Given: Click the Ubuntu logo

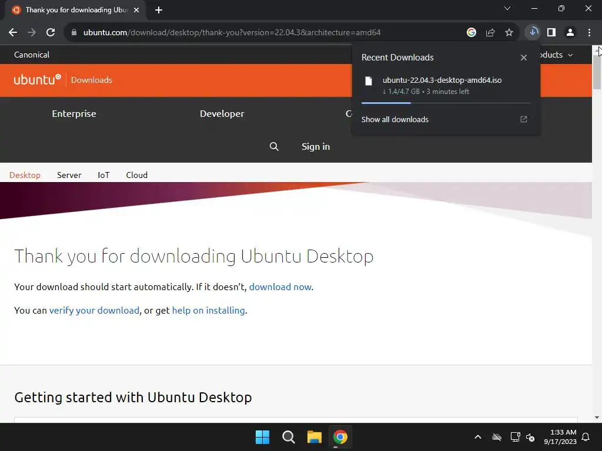Looking at the screenshot, I should [37, 79].
